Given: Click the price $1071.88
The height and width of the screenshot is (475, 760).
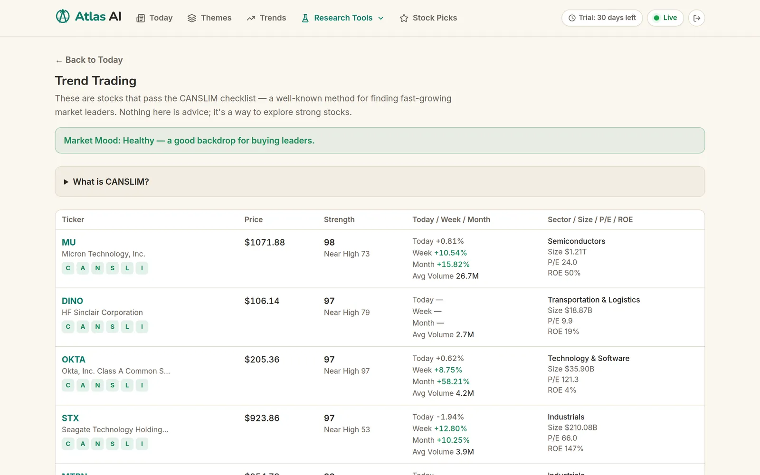Looking at the screenshot, I should click(265, 242).
